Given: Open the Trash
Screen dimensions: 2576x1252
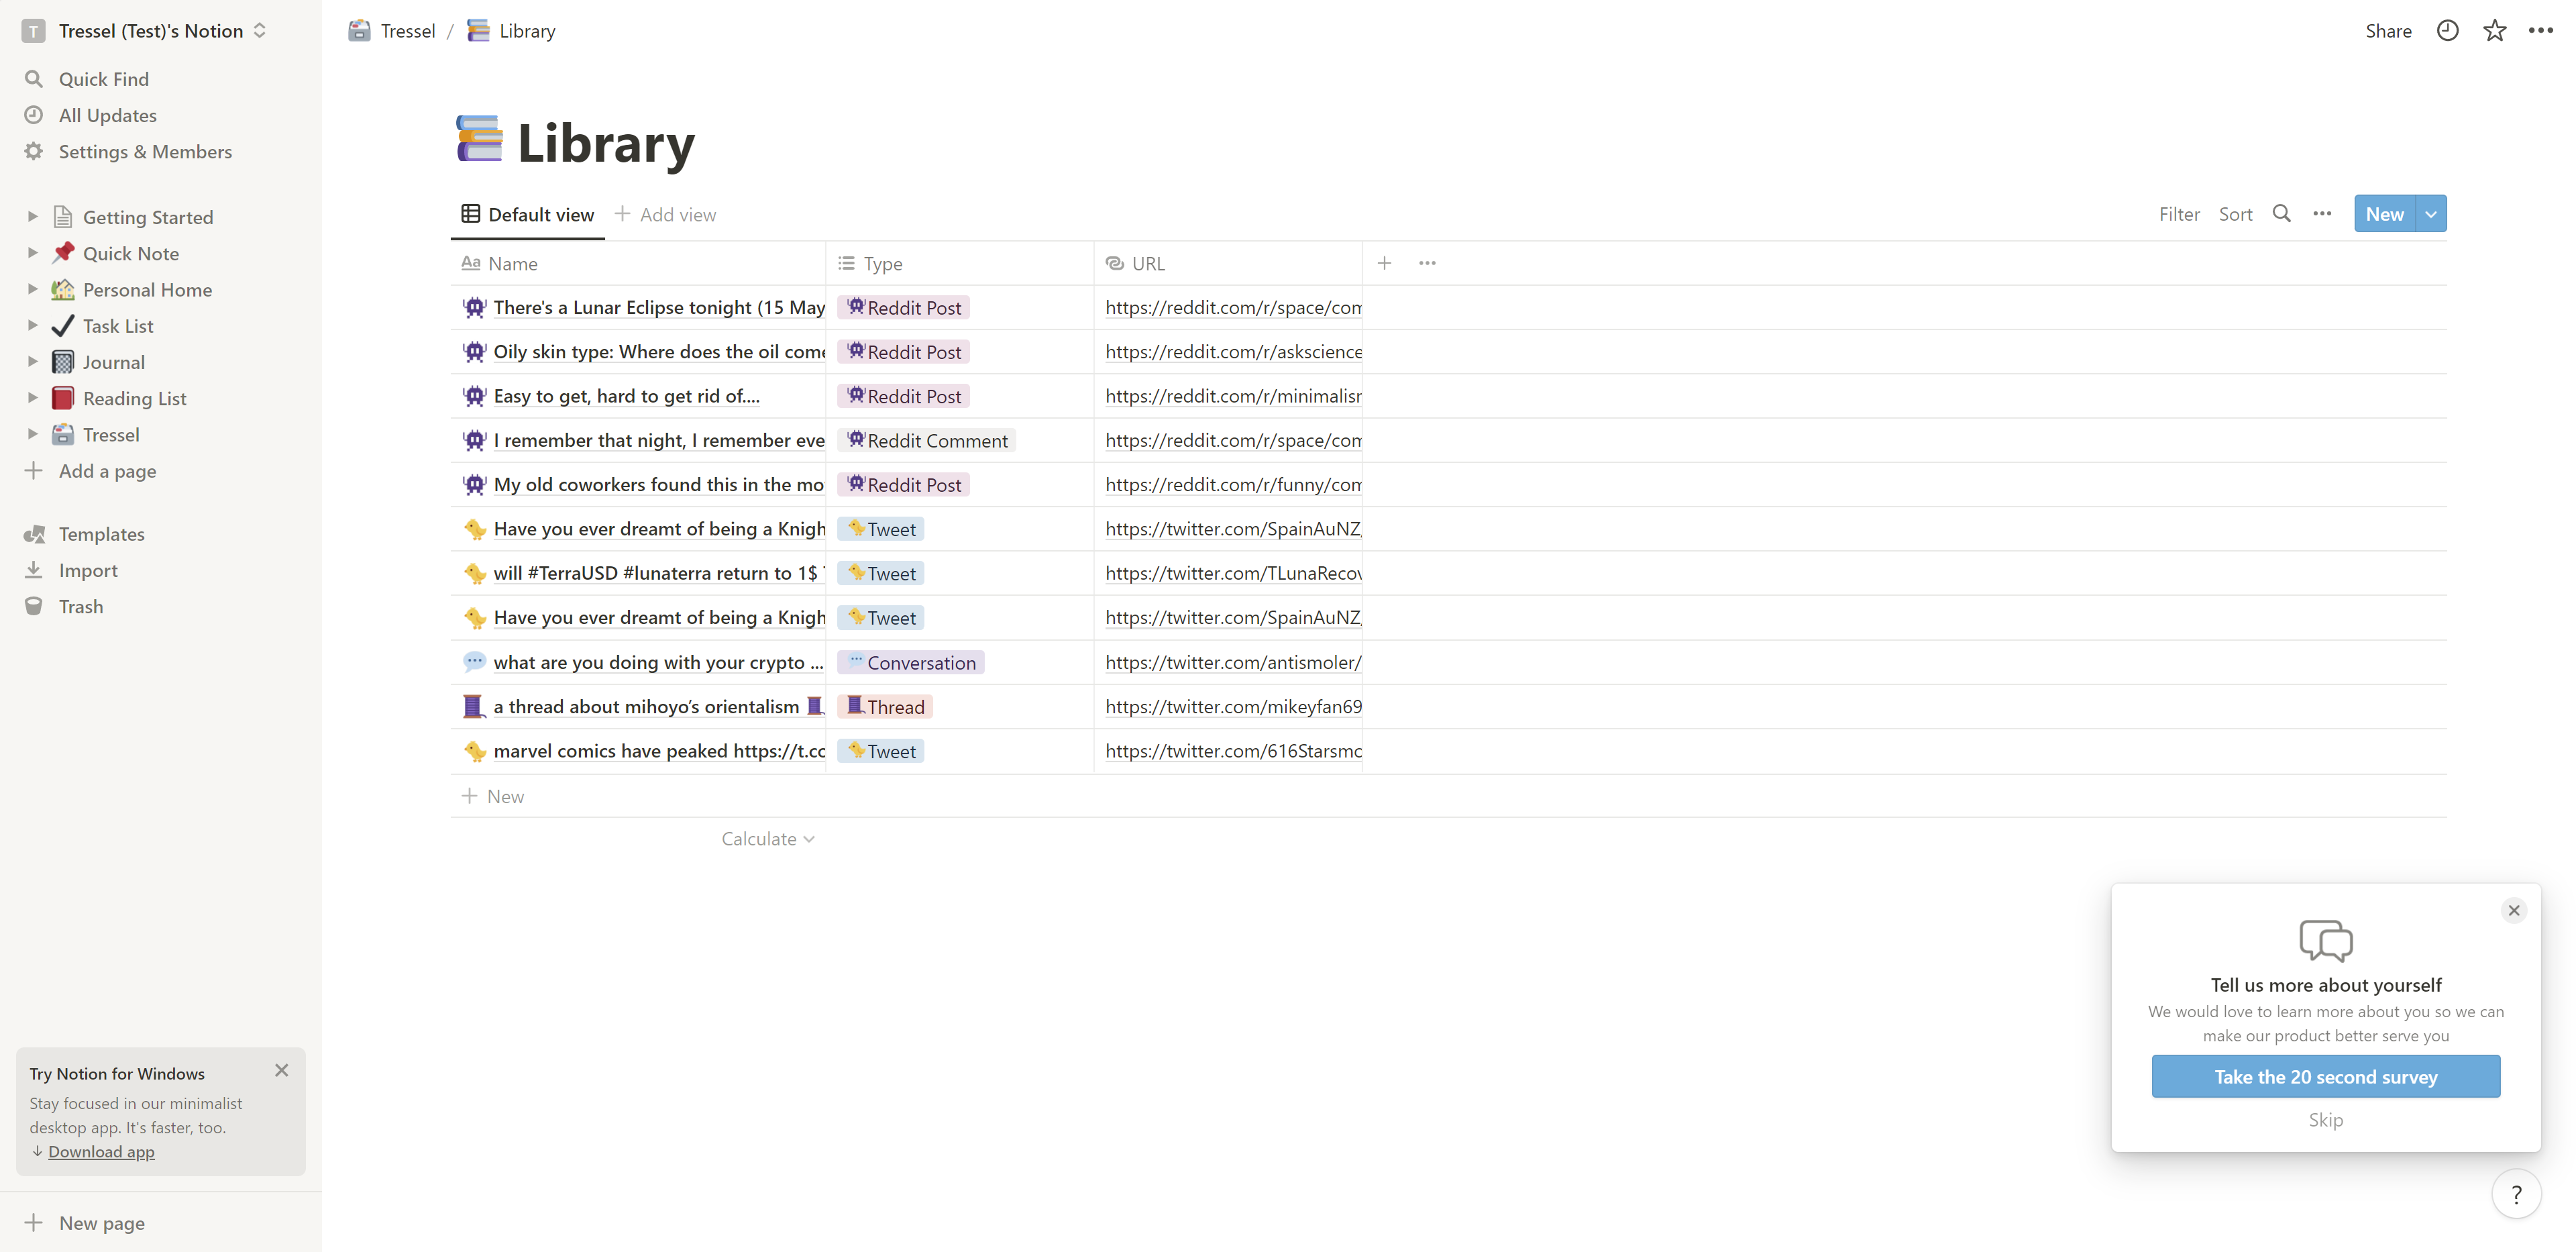Looking at the screenshot, I should (80, 606).
